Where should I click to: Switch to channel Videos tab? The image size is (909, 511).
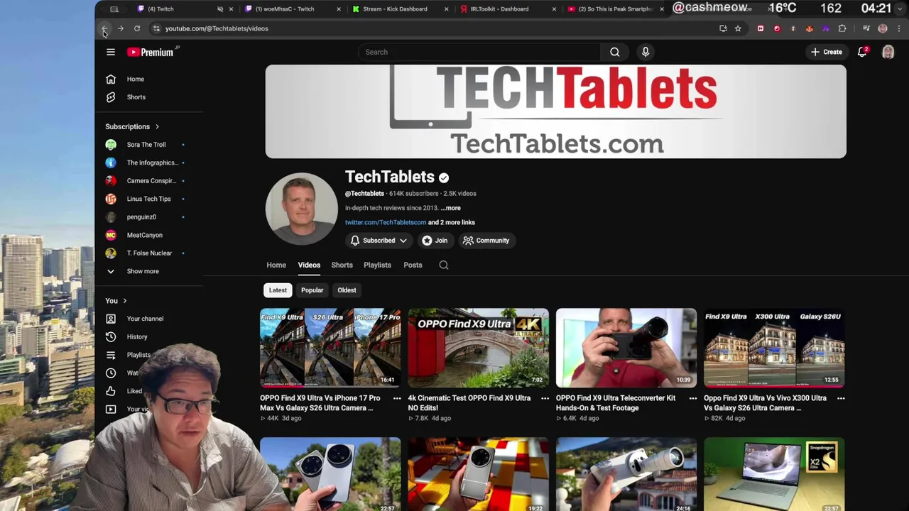[x=309, y=265]
